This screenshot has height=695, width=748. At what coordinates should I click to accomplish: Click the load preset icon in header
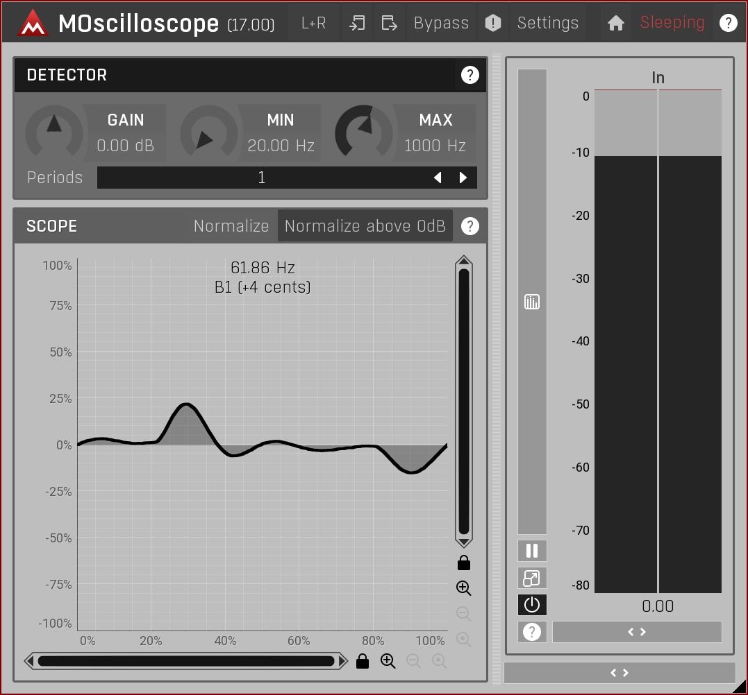pos(357,23)
